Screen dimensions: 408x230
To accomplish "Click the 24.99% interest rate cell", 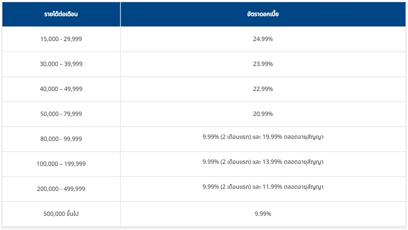I will click(263, 39).
